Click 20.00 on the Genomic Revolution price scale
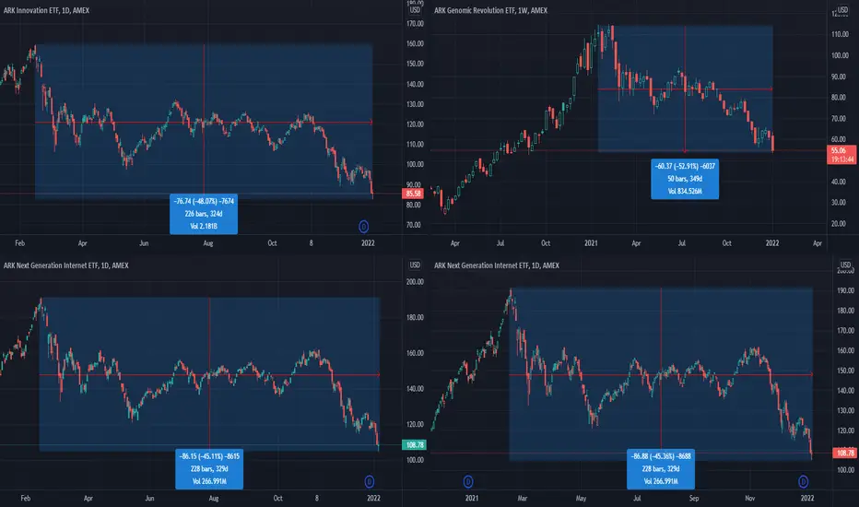The height and width of the screenshot is (507, 859). pyautogui.click(x=838, y=224)
